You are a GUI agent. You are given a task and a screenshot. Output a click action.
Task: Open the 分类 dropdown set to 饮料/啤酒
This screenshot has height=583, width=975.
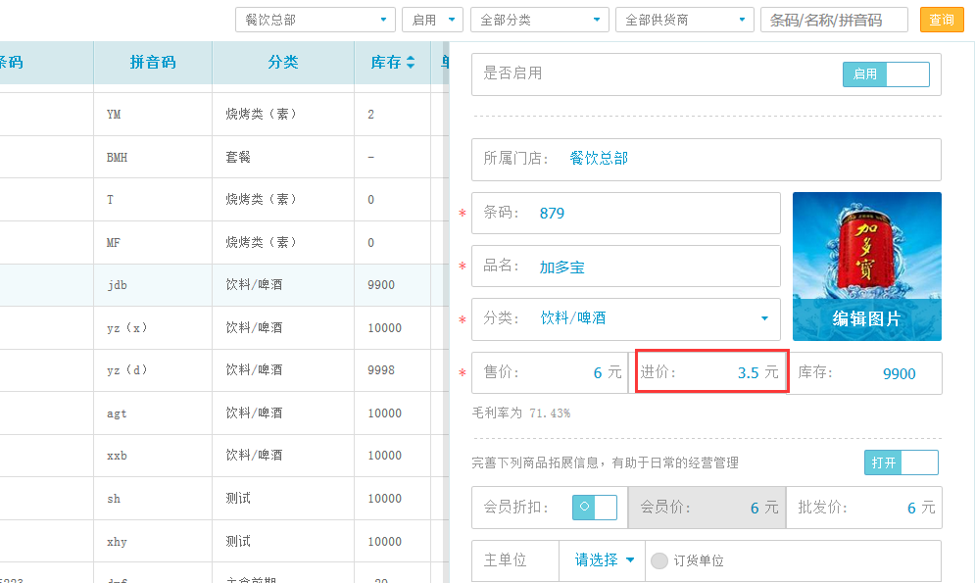[x=625, y=318]
